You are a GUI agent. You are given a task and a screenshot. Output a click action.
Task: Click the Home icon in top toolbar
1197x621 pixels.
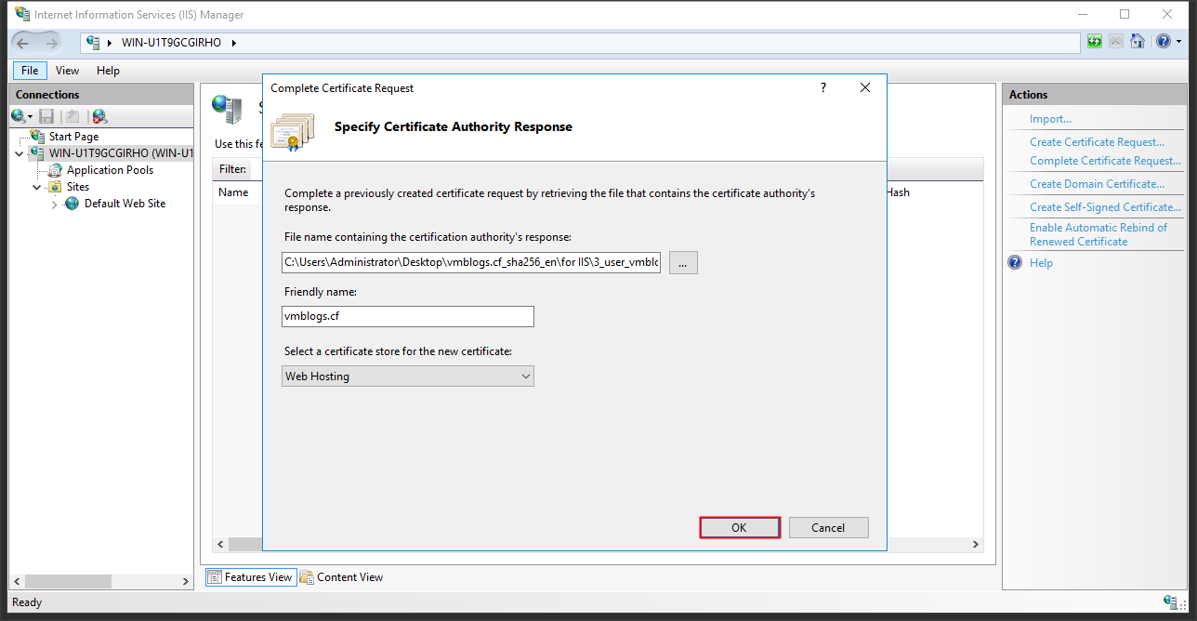1137,42
